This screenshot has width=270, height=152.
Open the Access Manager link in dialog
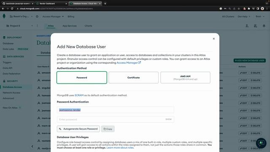(x=129, y=63)
